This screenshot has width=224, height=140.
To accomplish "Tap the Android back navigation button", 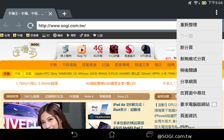I will pyautogui.click(x=74, y=134).
